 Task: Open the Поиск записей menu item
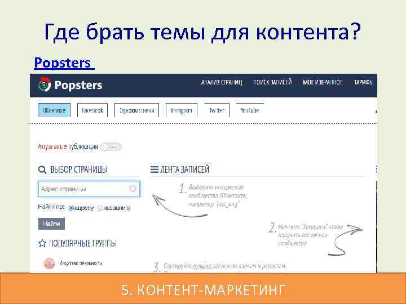pos(272,82)
